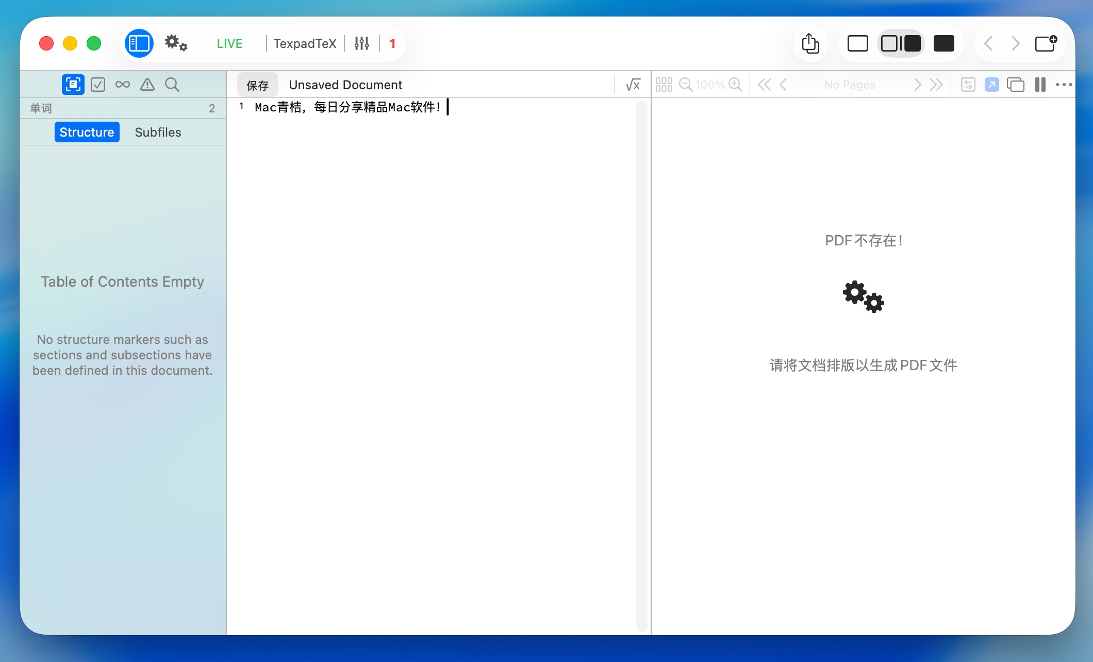
Task: Toggle the sidebar visibility button
Action: click(139, 44)
